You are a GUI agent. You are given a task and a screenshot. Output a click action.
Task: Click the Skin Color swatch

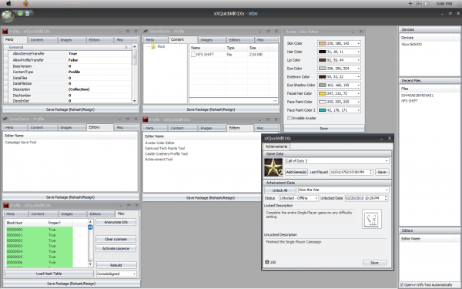click(323, 43)
